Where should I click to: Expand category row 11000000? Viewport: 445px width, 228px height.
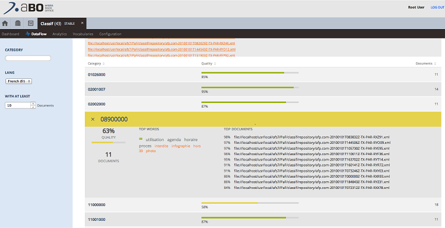pyautogui.click(x=263, y=205)
